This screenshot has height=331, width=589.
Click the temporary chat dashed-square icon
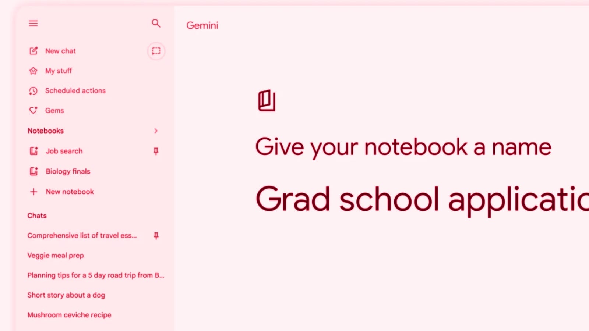pyautogui.click(x=156, y=51)
